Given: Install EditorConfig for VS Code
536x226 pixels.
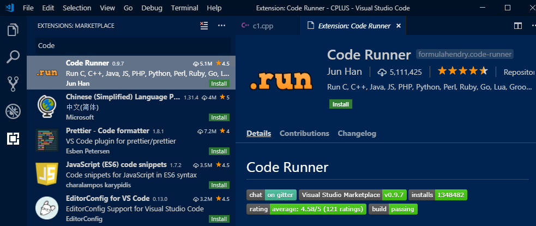Looking at the screenshot, I should point(219,219).
